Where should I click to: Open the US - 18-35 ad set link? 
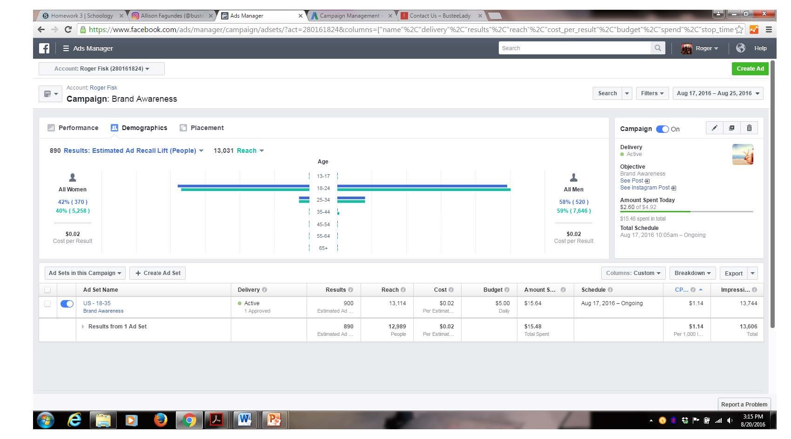[97, 303]
